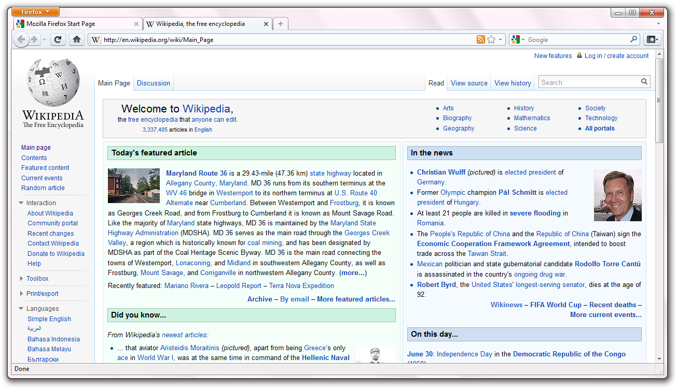Collapse the Interaction sidebar section

[x=21, y=203]
